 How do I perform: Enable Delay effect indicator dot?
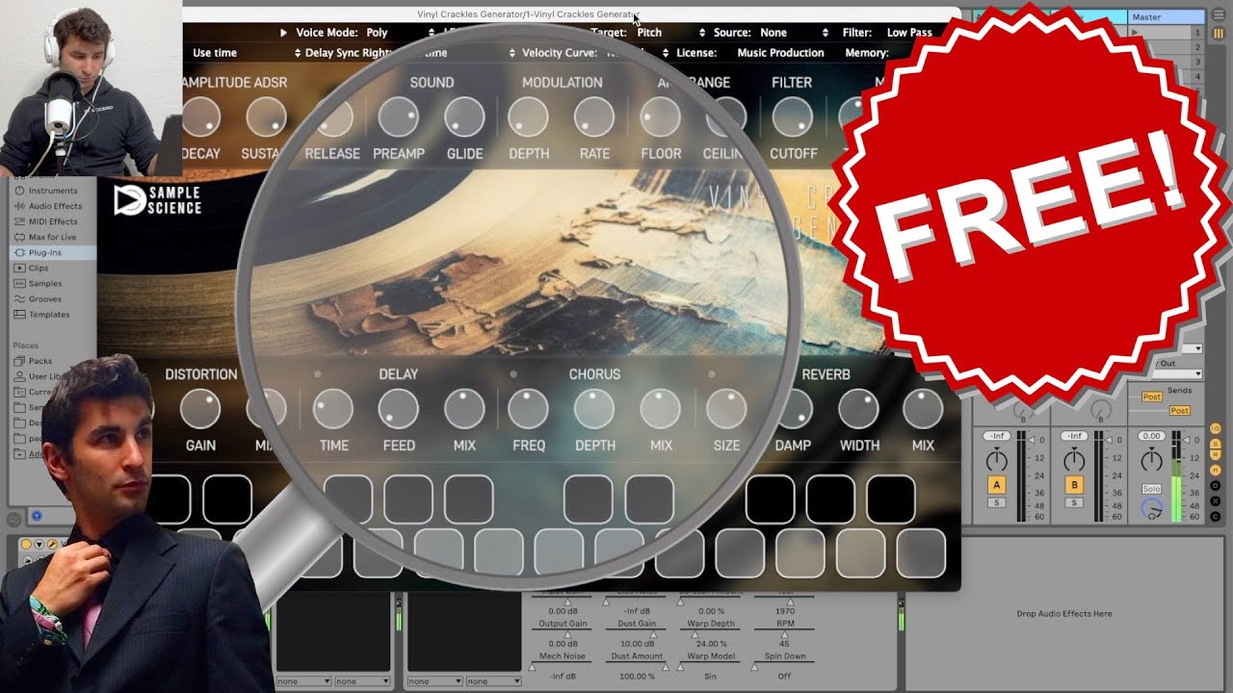[318, 373]
